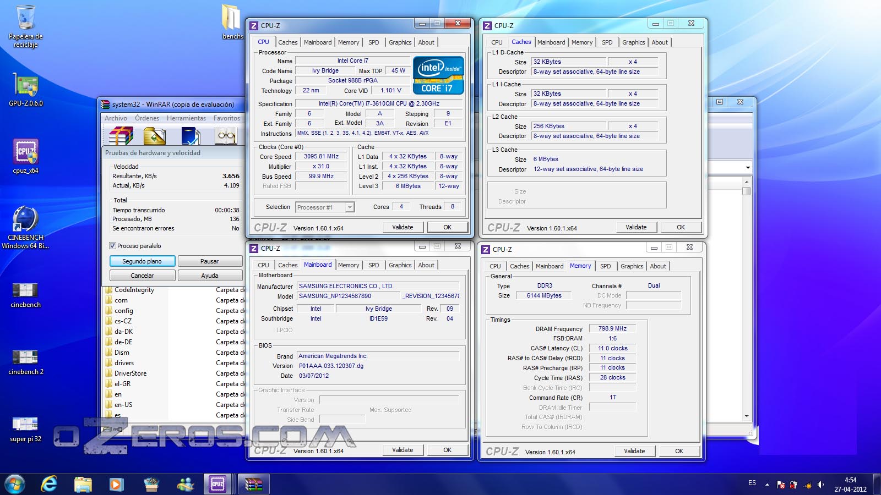Select the CINEBENCH Windows 64 Bit shortcut
881x495 pixels.
point(25,227)
